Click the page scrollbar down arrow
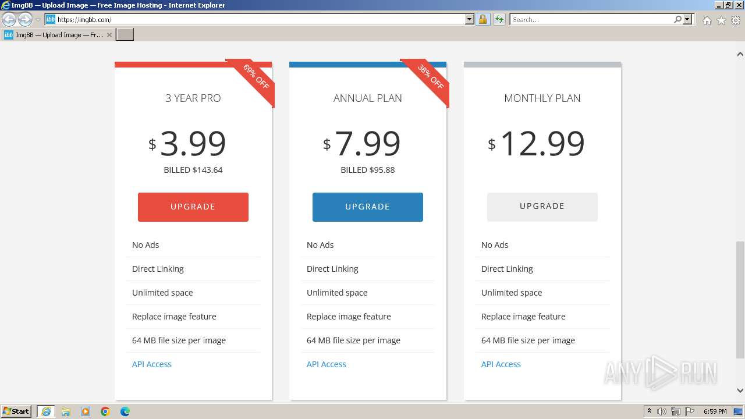This screenshot has height=419, width=745. (x=740, y=390)
